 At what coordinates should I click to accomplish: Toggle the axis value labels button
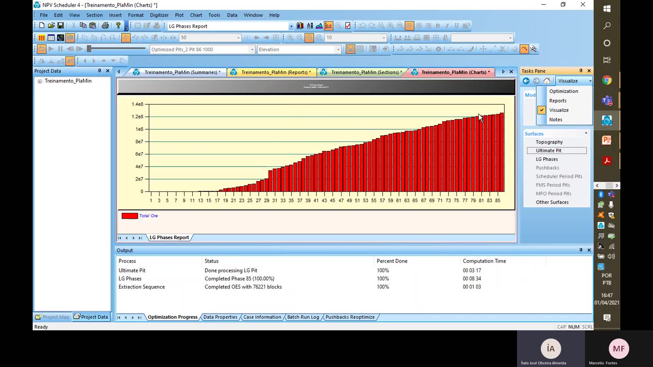click(329, 26)
